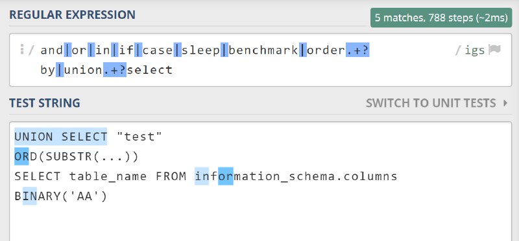Screen dimensions: 519x241
Task: Click the highlighted "IN" match in BINARY
Action: 29,196
